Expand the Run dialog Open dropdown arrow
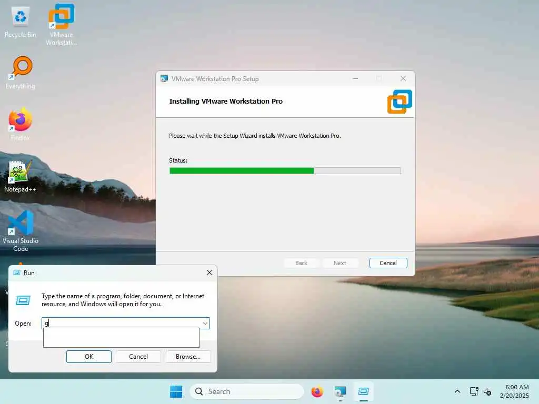 click(205, 324)
